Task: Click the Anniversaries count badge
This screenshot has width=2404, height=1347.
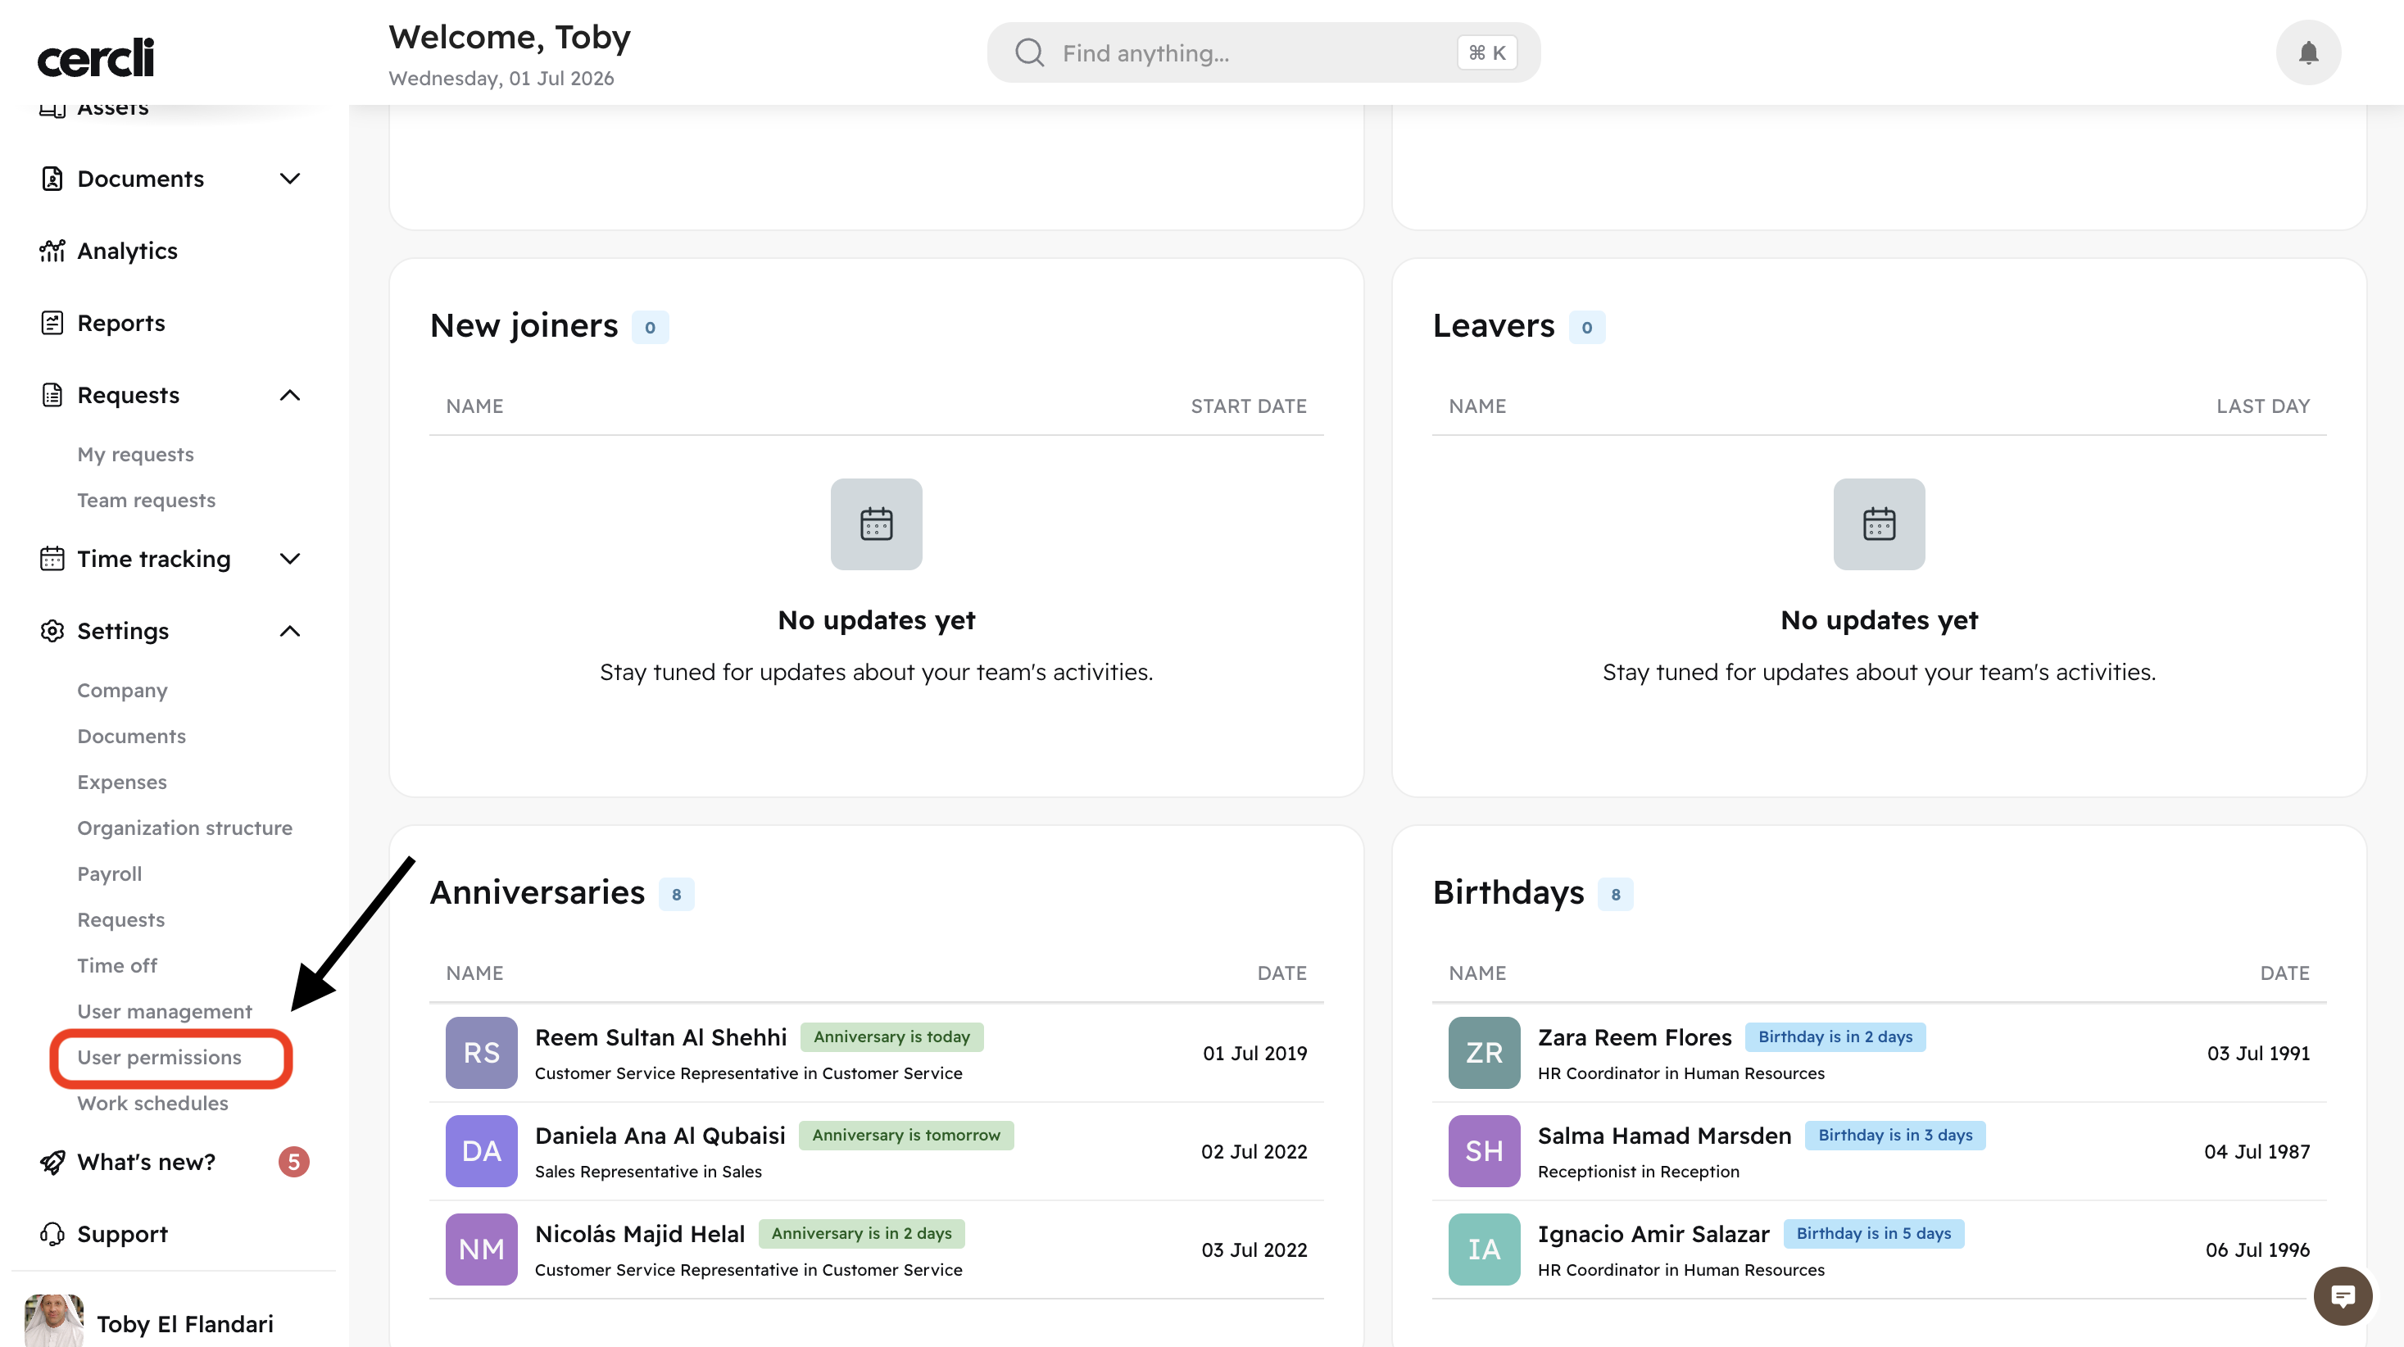Action: (677, 893)
